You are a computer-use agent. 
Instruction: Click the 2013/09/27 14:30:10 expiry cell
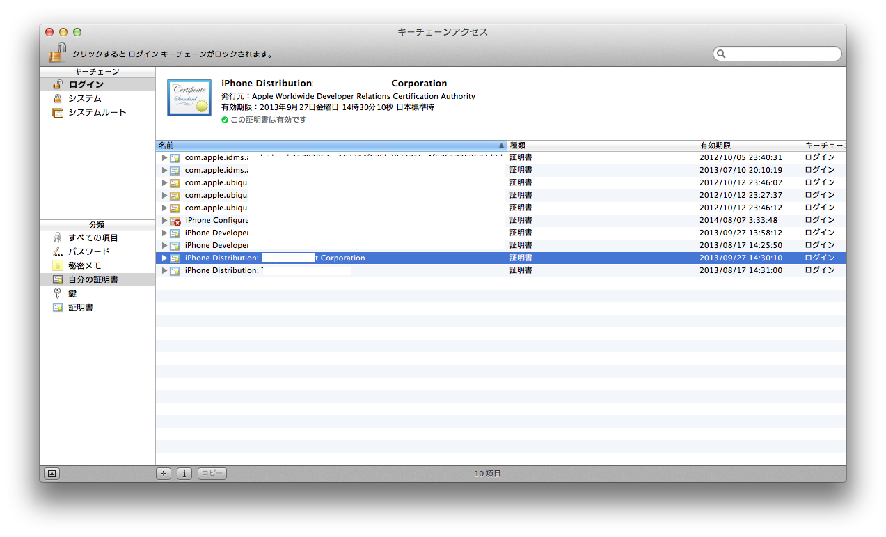741,258
